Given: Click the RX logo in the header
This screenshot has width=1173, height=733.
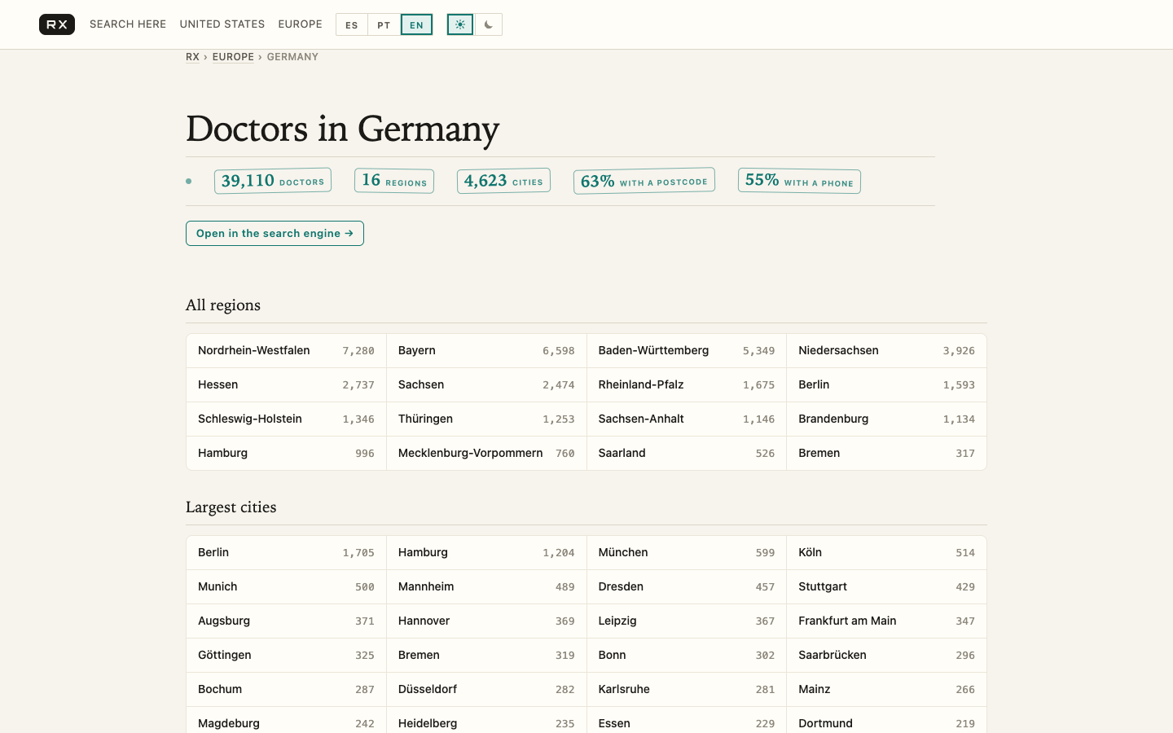Looking at the screenshot, I should tap(57, 24).
